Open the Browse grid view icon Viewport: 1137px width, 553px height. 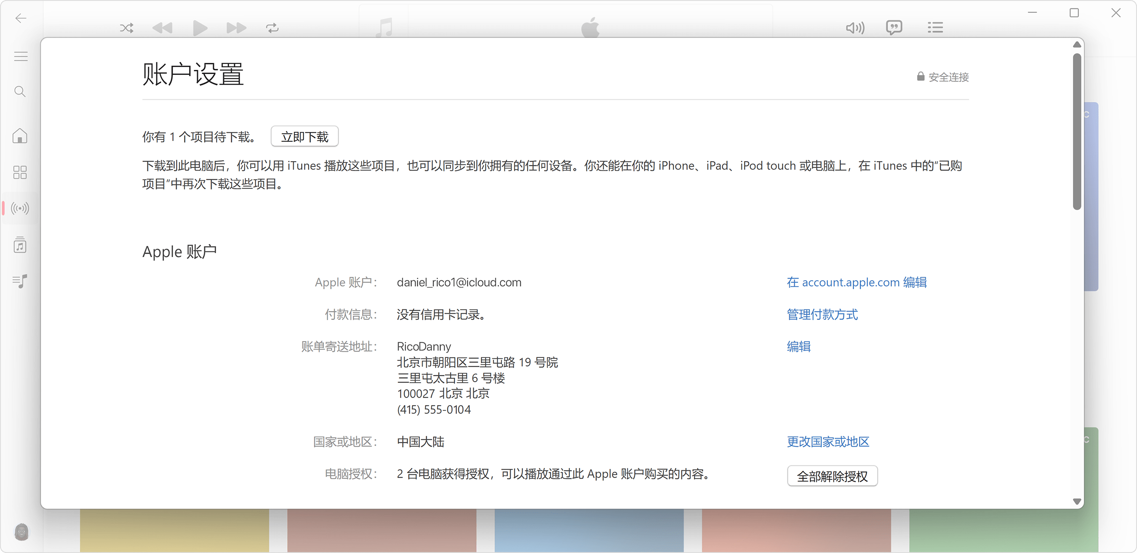20,172
